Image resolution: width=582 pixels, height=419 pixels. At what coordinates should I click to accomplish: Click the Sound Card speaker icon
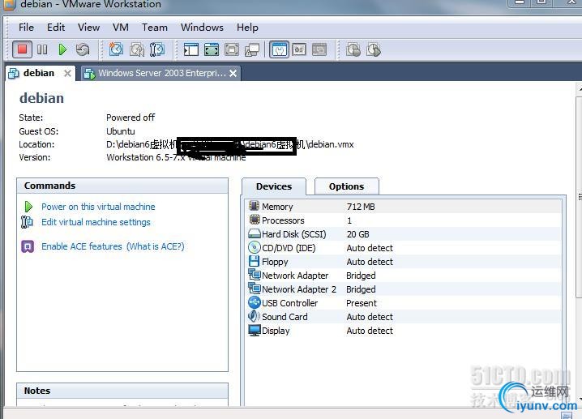[x=254, y=316]
